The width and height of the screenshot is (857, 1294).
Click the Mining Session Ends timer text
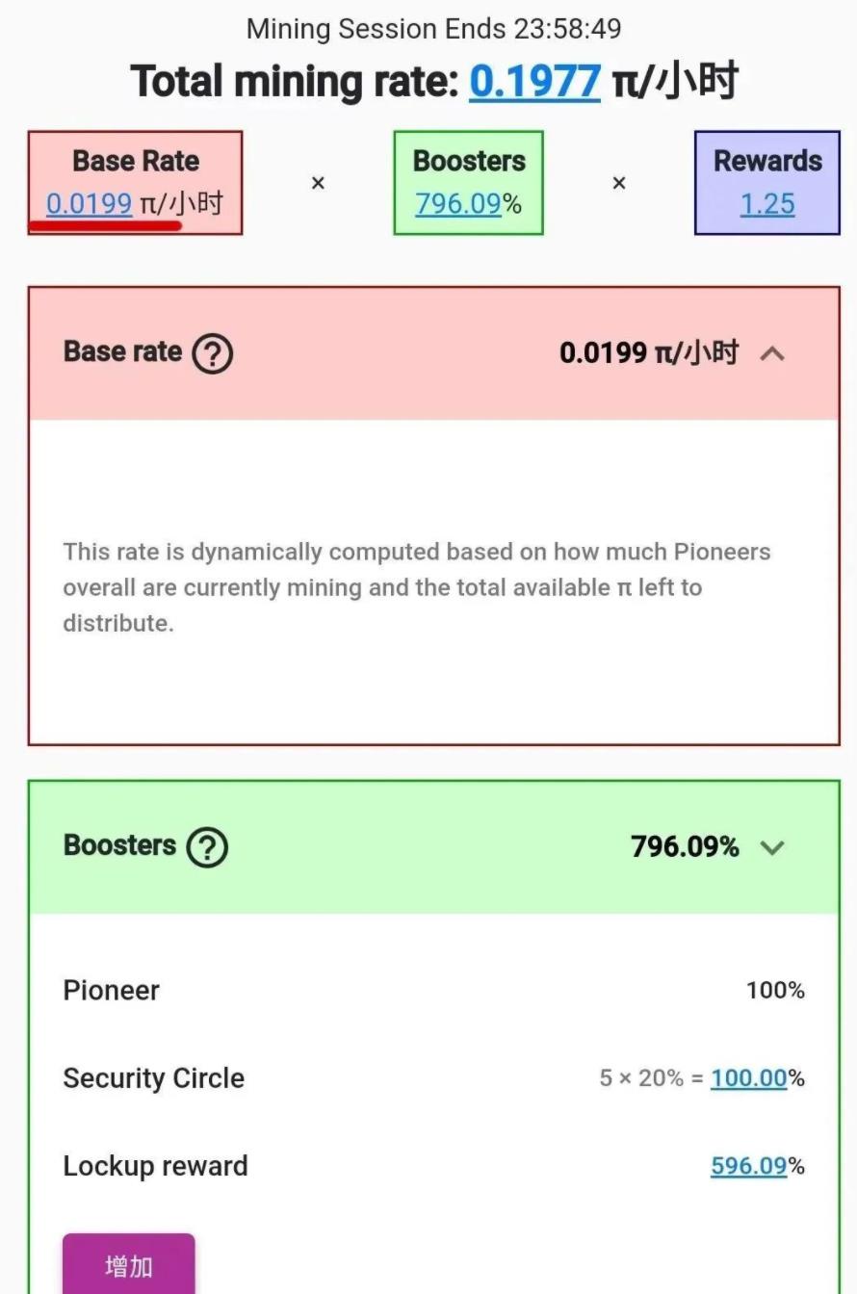[433, 29]
